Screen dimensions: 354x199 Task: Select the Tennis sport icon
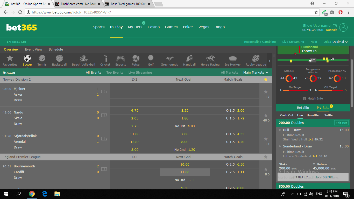point(42,58)
